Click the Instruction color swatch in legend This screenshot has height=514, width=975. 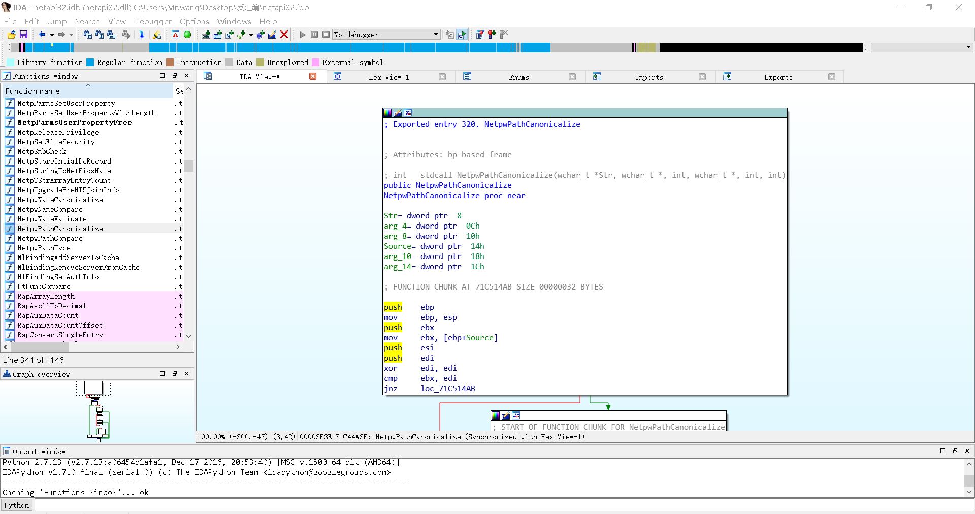[x=170, y=62]
